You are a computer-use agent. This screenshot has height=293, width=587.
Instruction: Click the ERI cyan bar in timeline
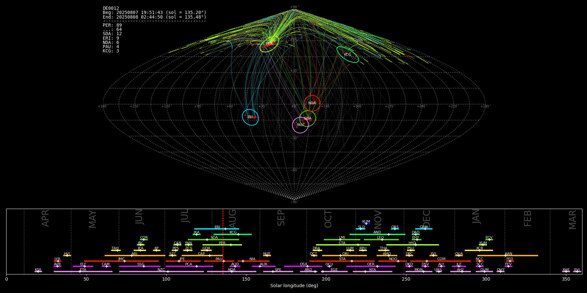pos(217,229)
